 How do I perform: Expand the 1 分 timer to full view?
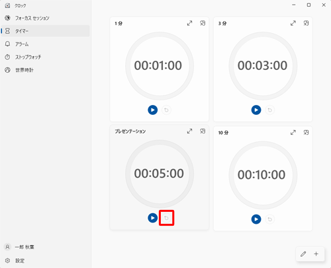coord(189,23)
